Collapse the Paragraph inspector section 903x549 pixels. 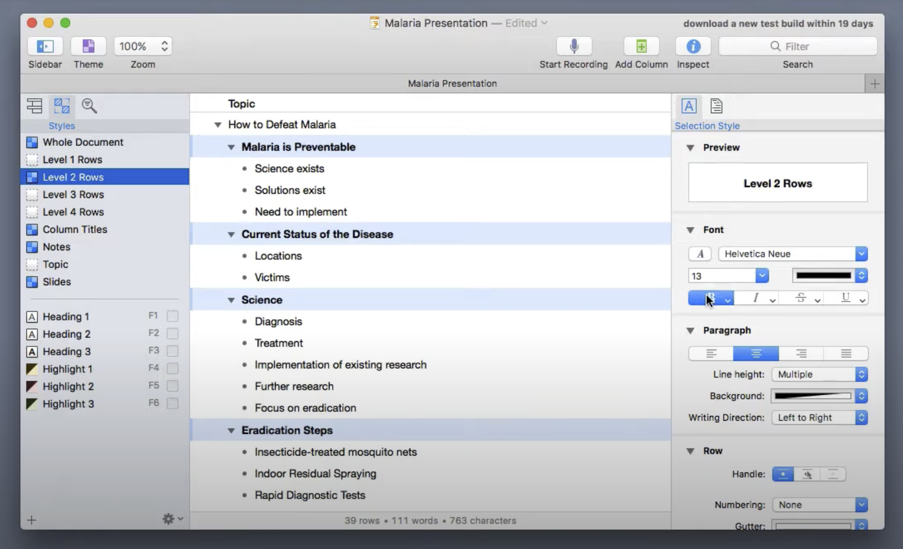tap(690, 331)
